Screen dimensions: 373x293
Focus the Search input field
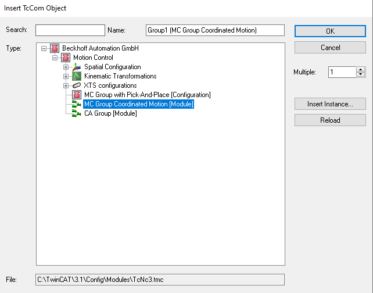tap(70, 30)
